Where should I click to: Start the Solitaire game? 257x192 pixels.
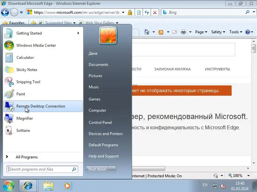click(x=43, y=131)
